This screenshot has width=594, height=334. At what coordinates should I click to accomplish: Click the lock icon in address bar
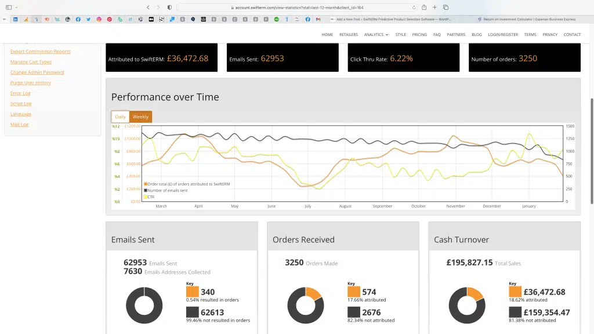click(232, 8)
